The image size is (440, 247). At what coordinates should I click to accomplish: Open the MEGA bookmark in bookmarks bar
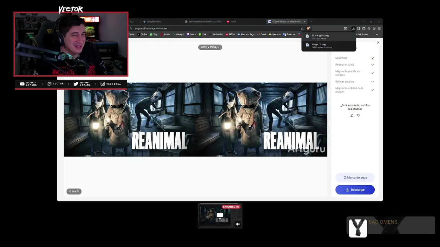point(230,34)
